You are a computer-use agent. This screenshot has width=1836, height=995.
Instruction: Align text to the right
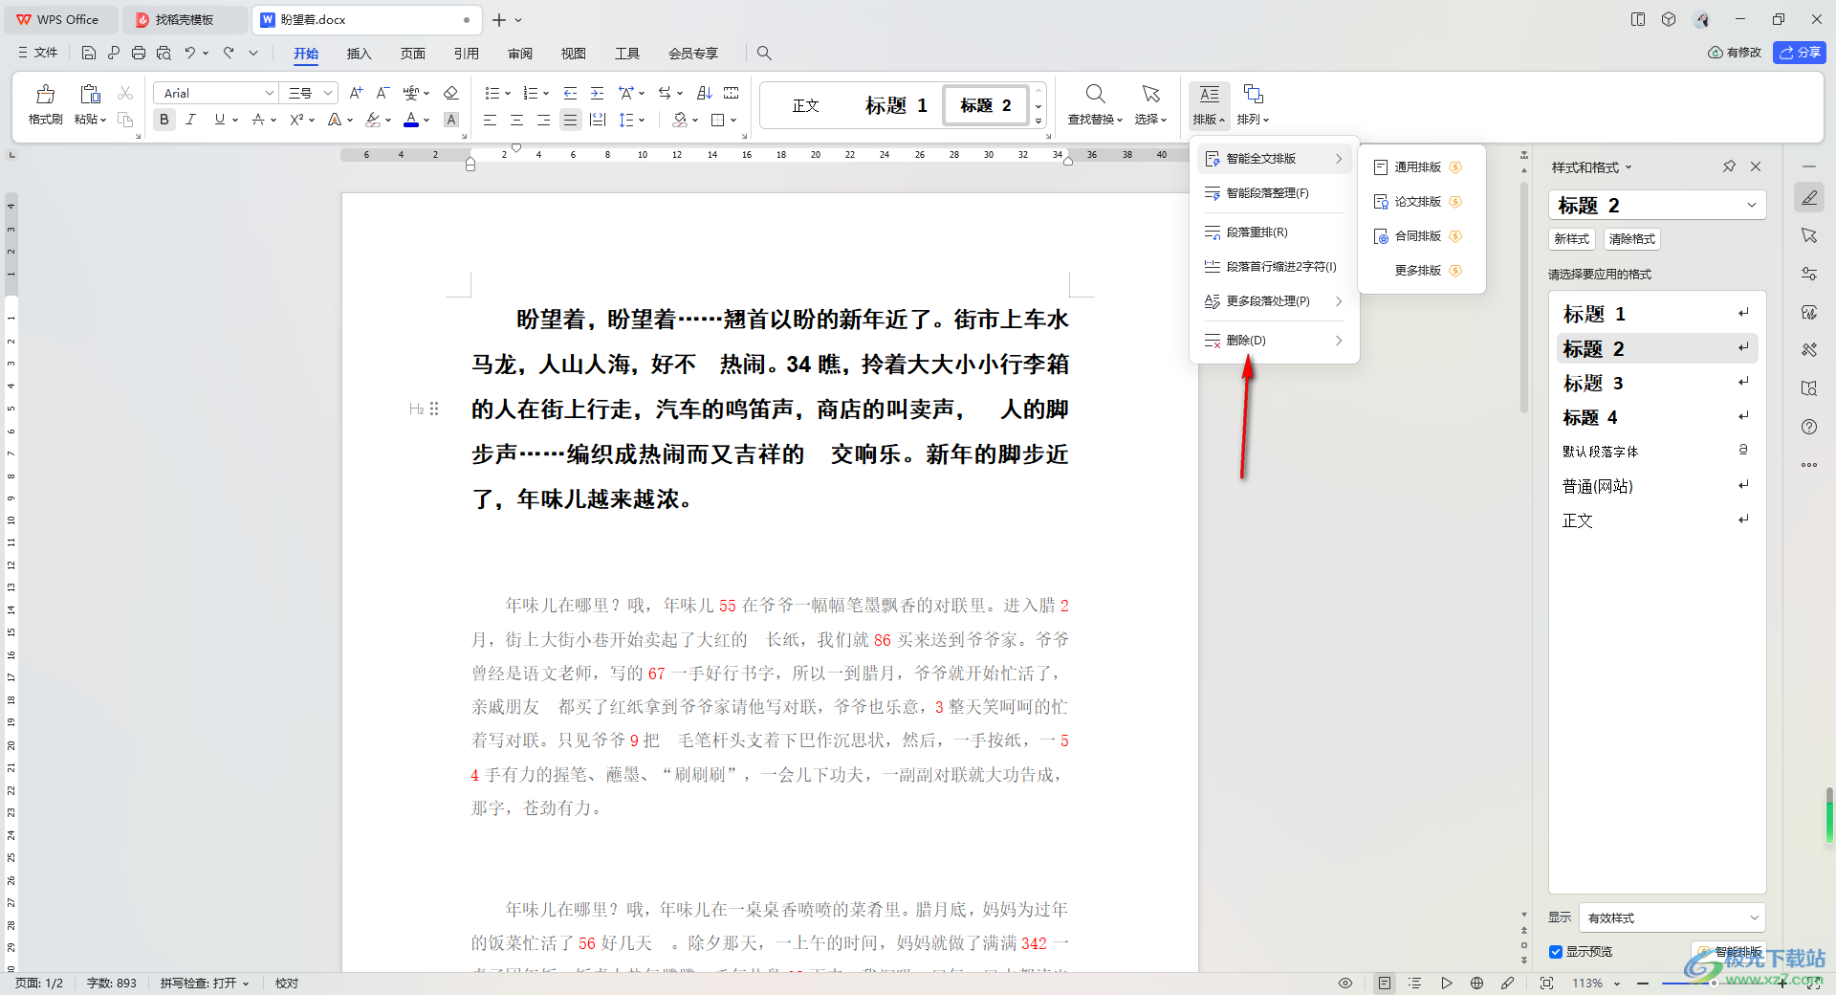tap(543, 120)
